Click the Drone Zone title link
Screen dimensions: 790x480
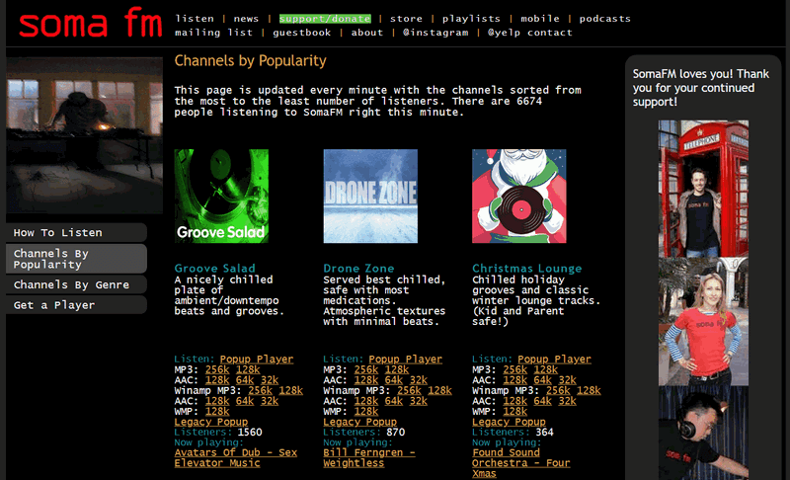[358, 269]
